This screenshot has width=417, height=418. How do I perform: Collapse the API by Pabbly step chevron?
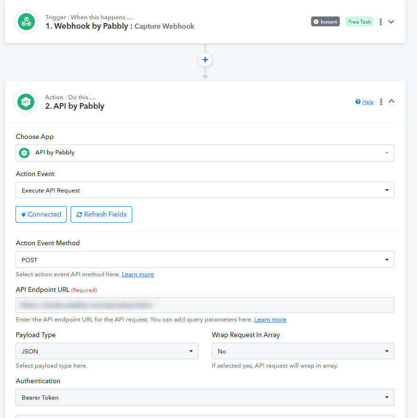tap(392, 101)
